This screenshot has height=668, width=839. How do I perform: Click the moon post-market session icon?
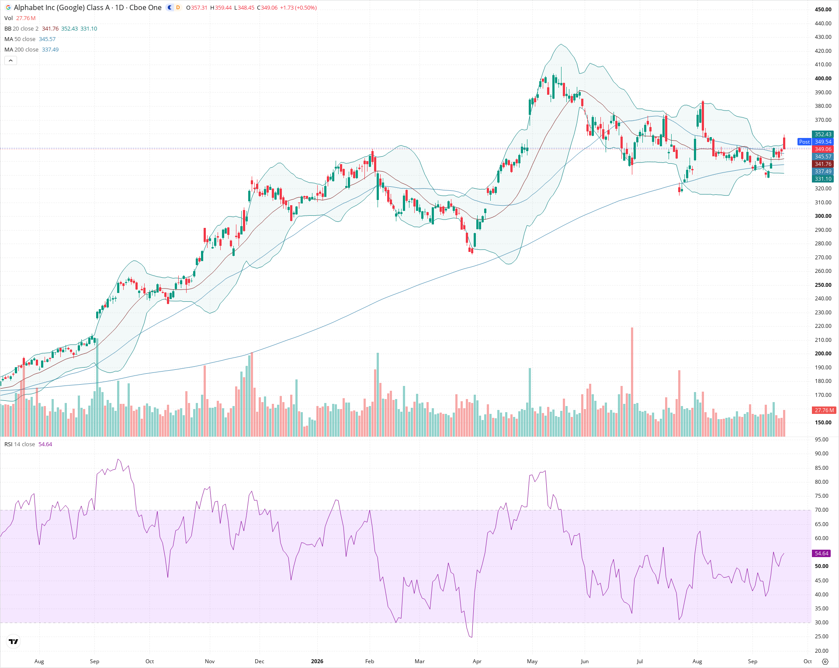pos(170,7)
